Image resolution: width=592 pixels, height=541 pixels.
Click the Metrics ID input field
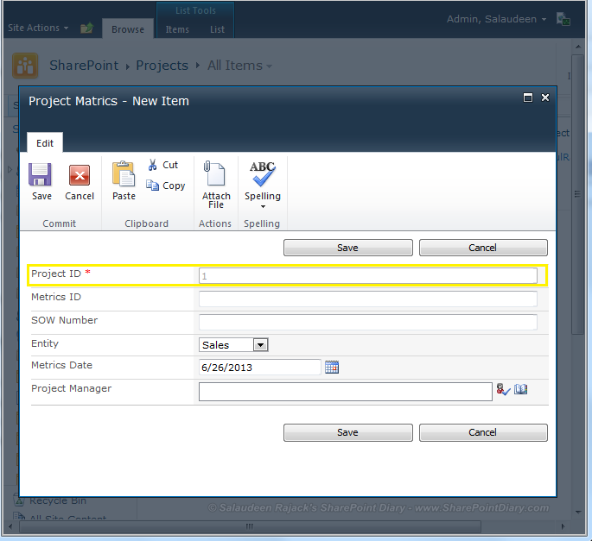coord(368,299)
